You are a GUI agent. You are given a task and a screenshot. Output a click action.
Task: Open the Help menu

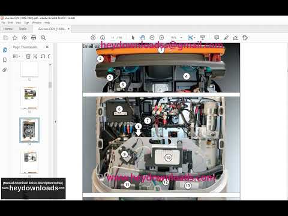tap(47, 23)
